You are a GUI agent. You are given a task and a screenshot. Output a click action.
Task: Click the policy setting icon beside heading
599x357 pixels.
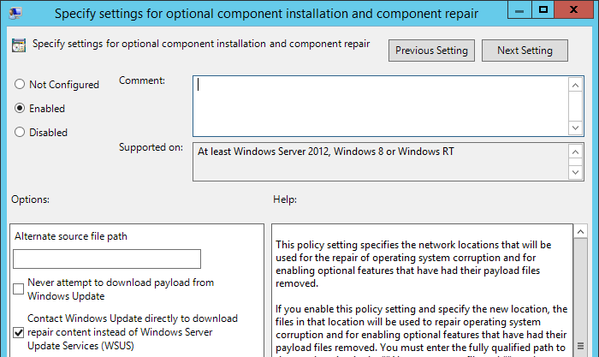(19, 45)
